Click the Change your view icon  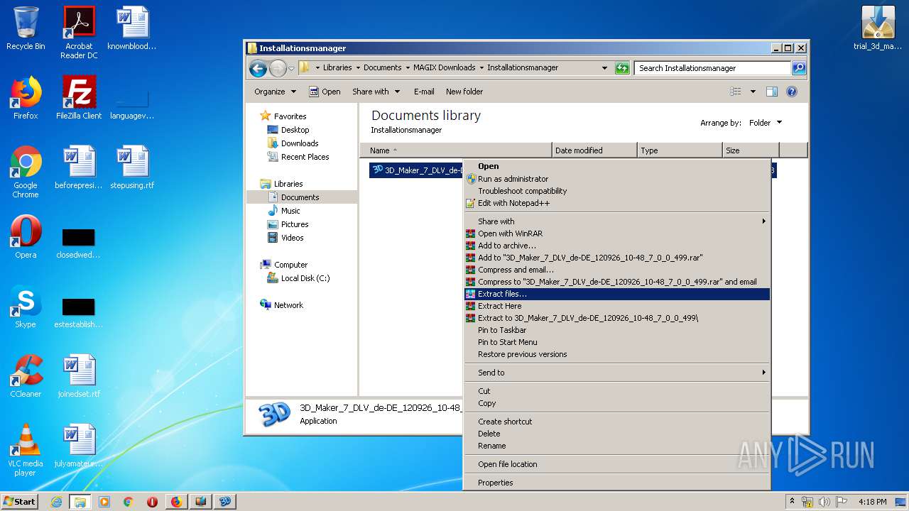(736, 92)
